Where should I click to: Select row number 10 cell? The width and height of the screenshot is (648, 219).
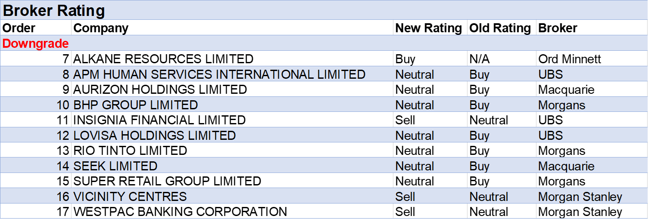[63, 105]
